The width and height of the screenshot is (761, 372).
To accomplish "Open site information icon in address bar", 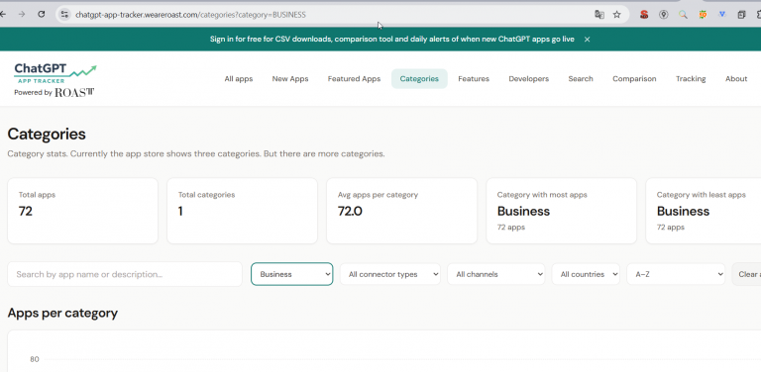I will pyautogui.click(x=64, y=15).
